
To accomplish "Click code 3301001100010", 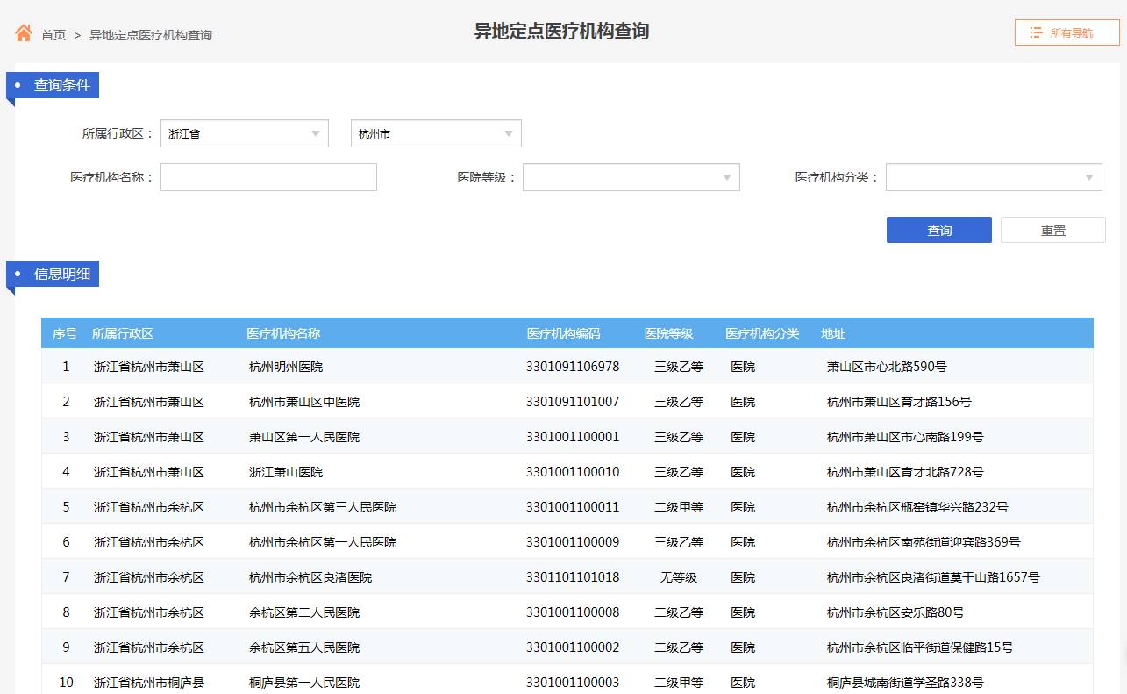I will 573,472.
